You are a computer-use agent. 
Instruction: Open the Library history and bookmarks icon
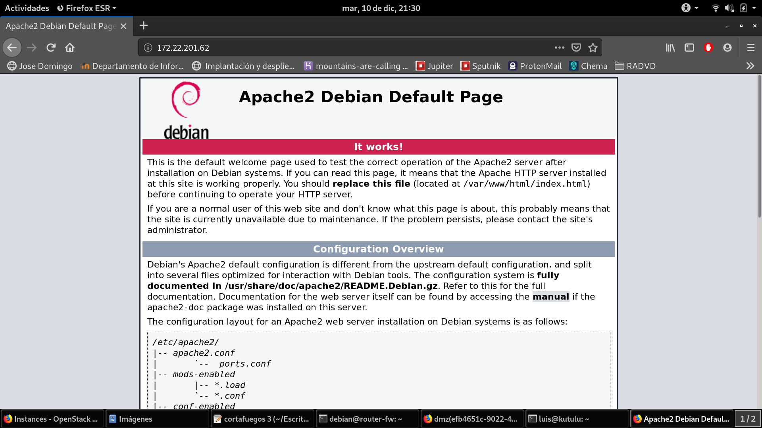click(x=670, y=48)
